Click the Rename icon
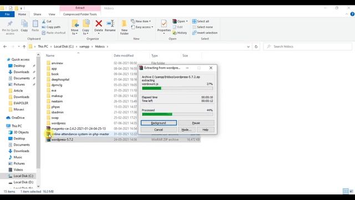The width and height of the screenshot is (355, 200). (110, 23)
